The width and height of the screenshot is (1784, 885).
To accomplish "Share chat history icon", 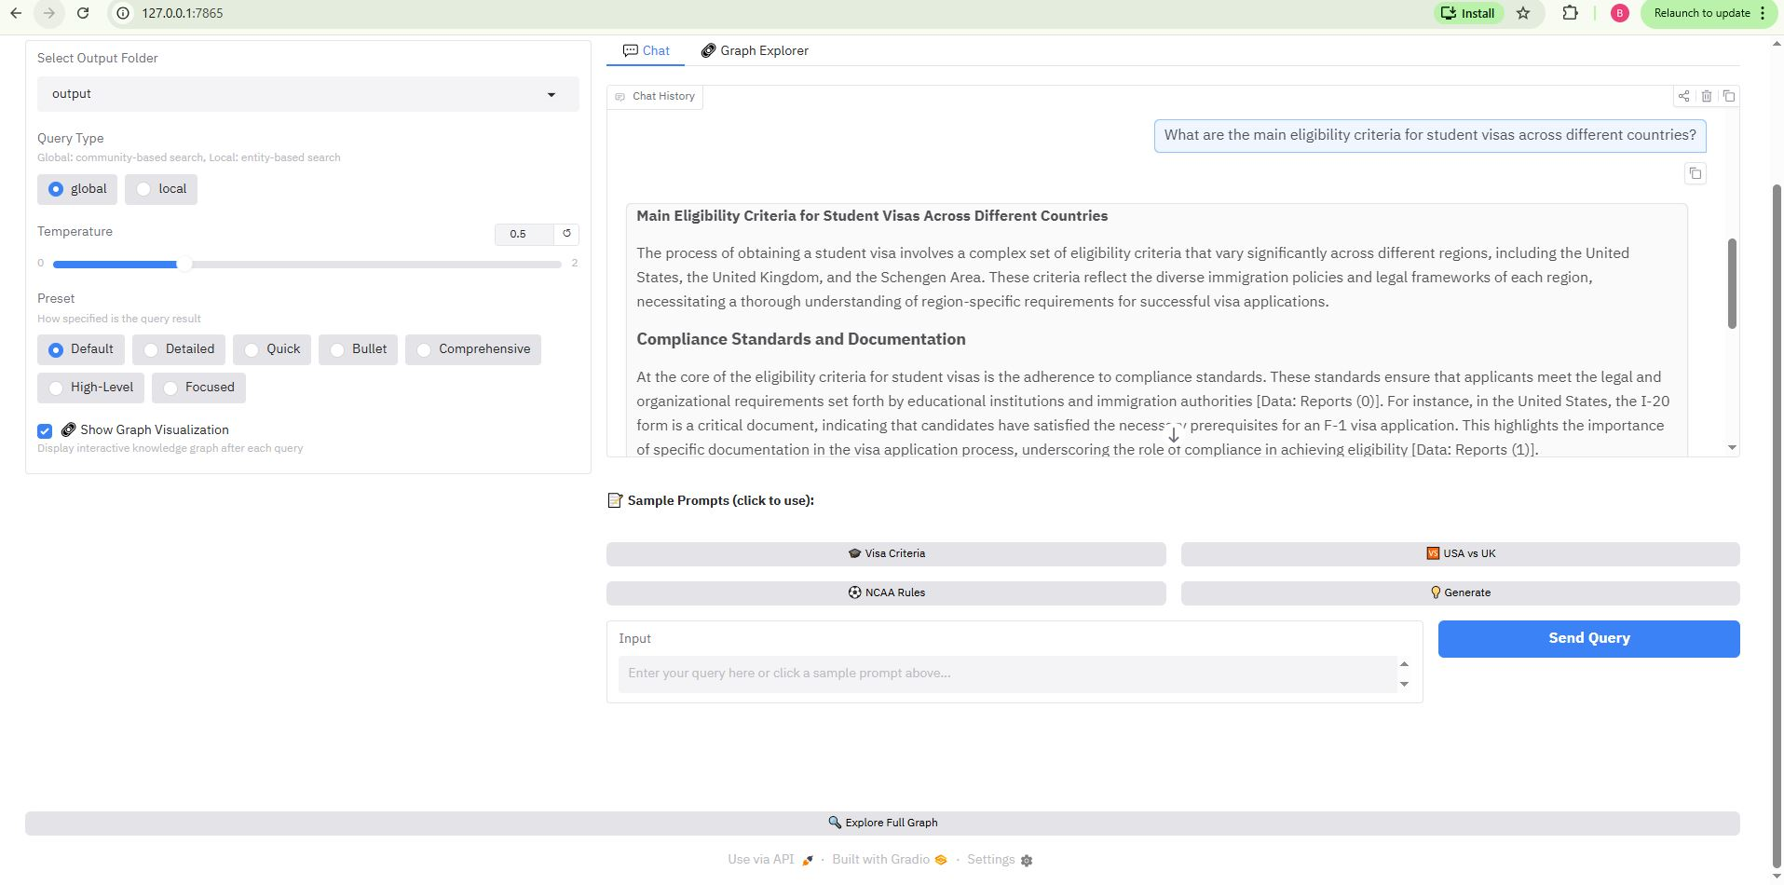I will click(x=1683, y=96).
